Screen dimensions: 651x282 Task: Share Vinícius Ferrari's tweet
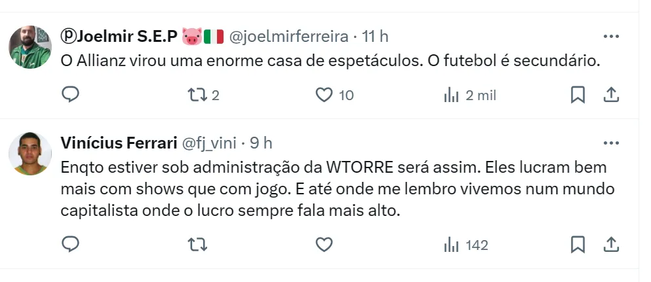point(611,245)
